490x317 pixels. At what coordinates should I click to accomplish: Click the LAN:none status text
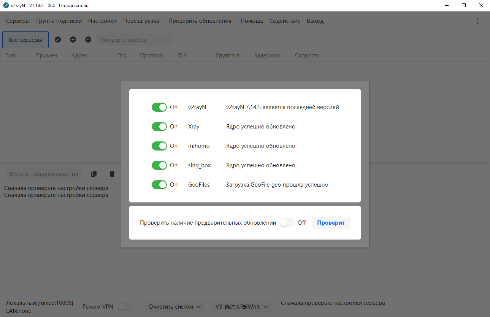pyautogui.click(x=19, y=311)
